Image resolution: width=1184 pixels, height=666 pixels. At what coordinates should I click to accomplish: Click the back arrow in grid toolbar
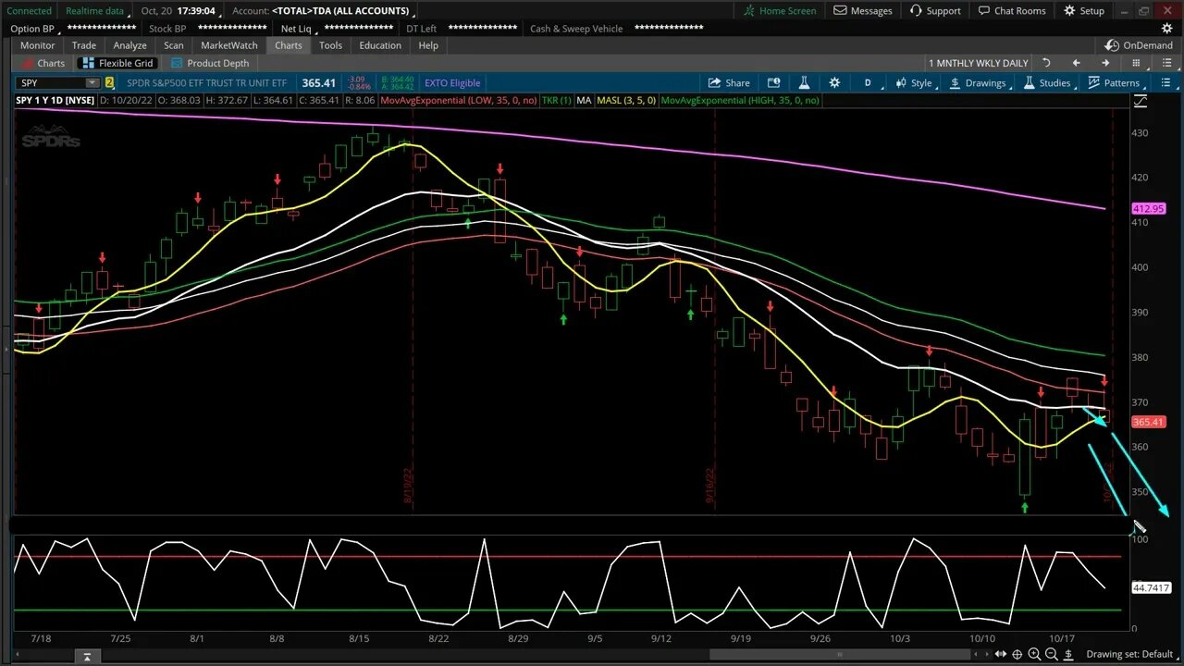pyautogui.click(x=1076, y=63)
